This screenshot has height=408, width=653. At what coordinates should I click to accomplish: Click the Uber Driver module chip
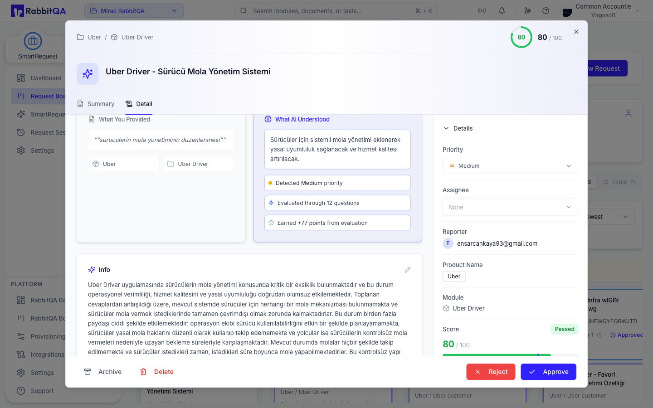pyautogui.click(x=199, y=164)
